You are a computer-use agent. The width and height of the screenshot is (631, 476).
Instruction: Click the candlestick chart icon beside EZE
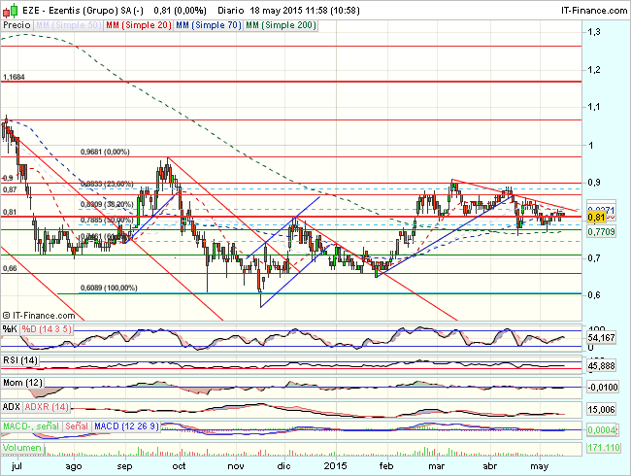(11, 10)
